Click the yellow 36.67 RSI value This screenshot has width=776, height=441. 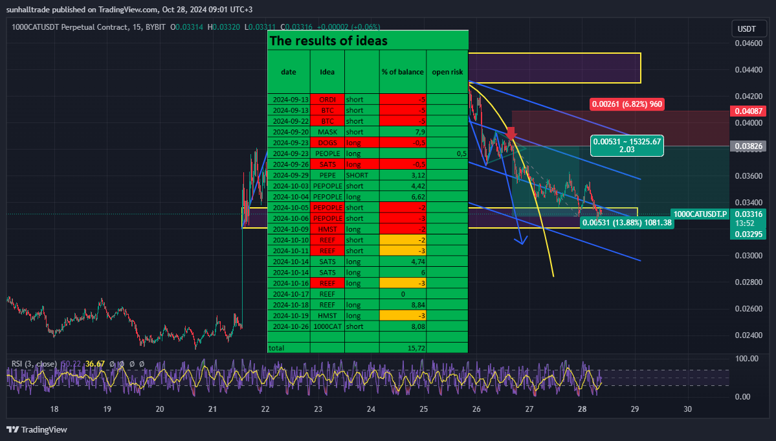(x=95, y=364)
